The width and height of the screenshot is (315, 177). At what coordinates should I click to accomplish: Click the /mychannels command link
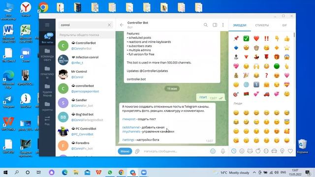(x=131, y=131)
